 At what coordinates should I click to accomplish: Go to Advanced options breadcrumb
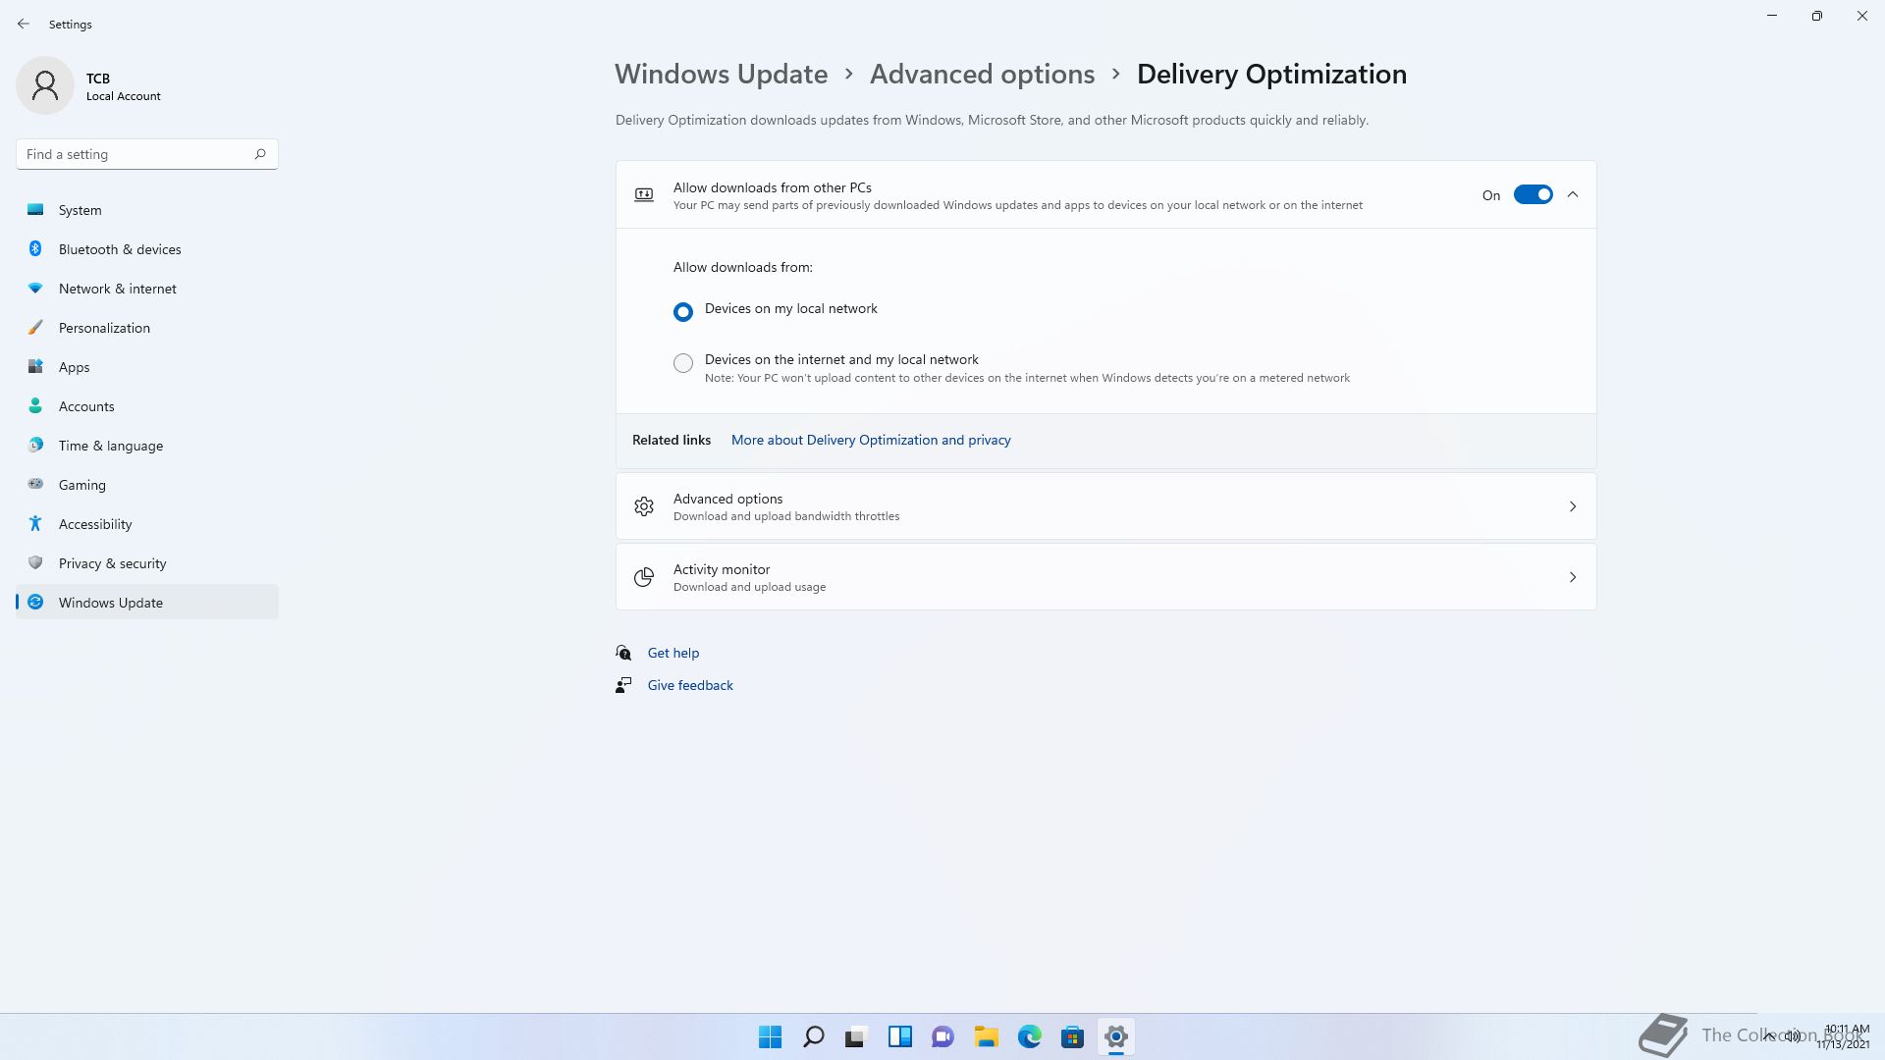(982, 74)
